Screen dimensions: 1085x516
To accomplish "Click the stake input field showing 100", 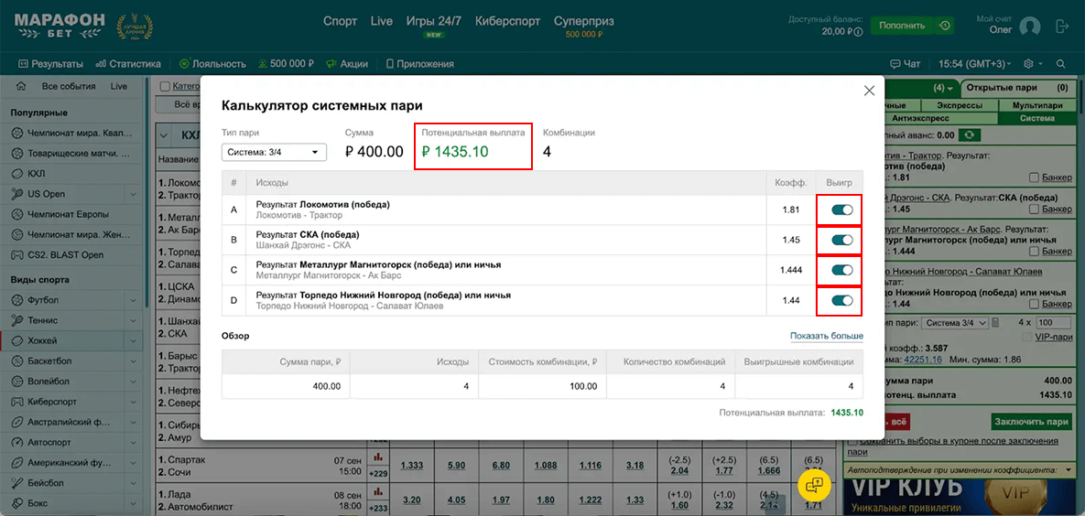I will [1054, 323].
